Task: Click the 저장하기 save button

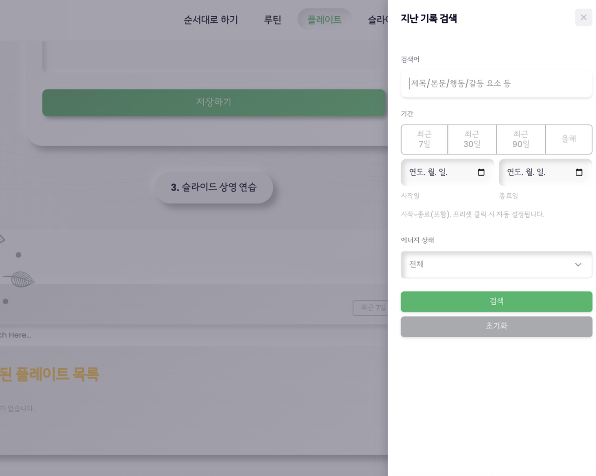Action: click(213, 102)
